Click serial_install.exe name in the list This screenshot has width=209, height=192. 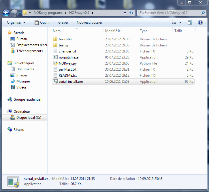[71, 82]
